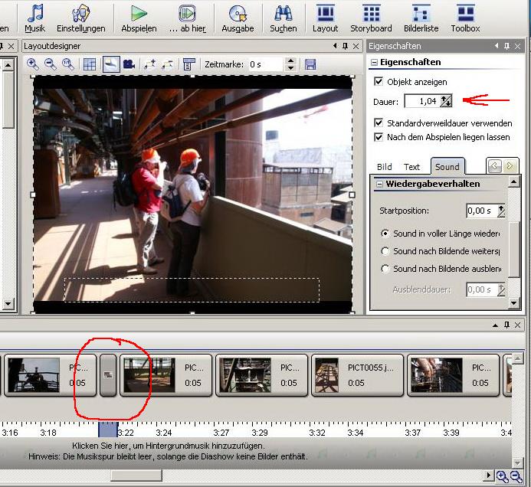Click the Dauer spinner arrows

pos(446,101)
